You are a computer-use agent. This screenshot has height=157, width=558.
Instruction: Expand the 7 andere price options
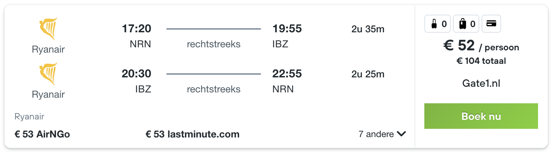click(x=382, y=134)
